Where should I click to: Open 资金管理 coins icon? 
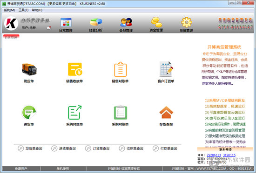pos(156,22)
